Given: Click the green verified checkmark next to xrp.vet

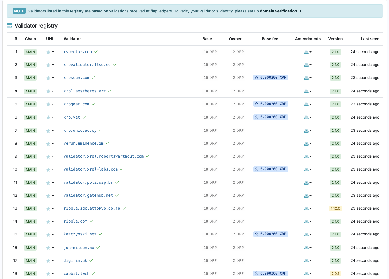Looking at the screenshot, I should (x=84, y=117).
